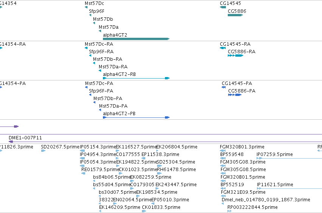Select the CK01833.5prime EST label
Image resolution: width=322 pixels, height=213 pixels.
[x=161, y=207]
